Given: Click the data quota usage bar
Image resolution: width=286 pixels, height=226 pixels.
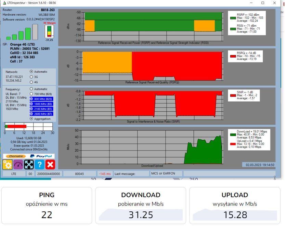Looking at the screenshot, I should (x=29, y=126).
